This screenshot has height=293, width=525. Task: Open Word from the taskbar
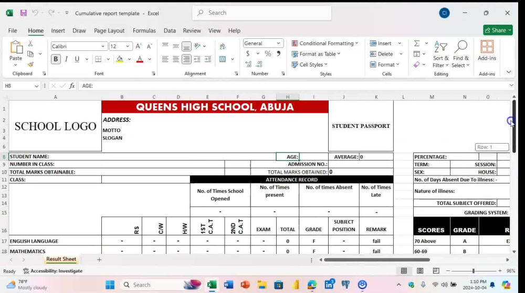point(228,285)
